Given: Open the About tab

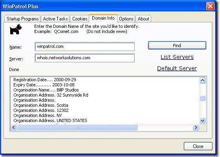Looking at the screenshot, I should pyautogui.click(x=143, y=19).
